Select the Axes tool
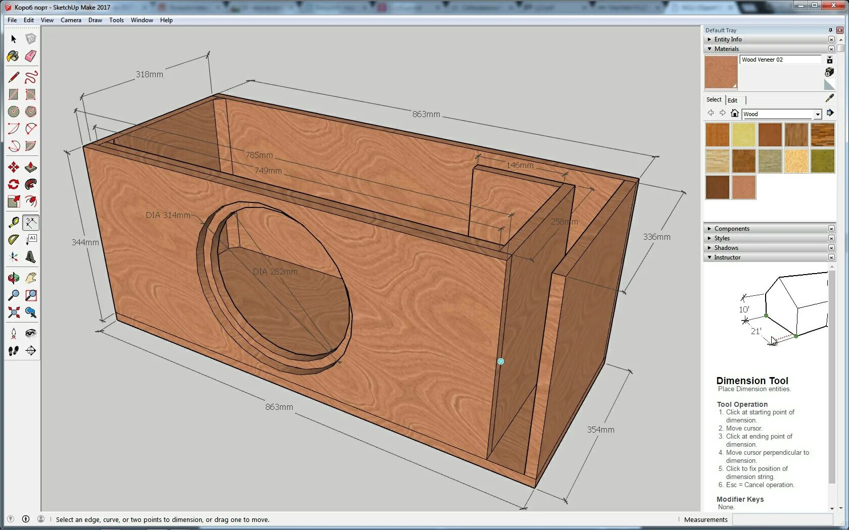Viewport: 849px width, 530px height. [x=14, y=257]
